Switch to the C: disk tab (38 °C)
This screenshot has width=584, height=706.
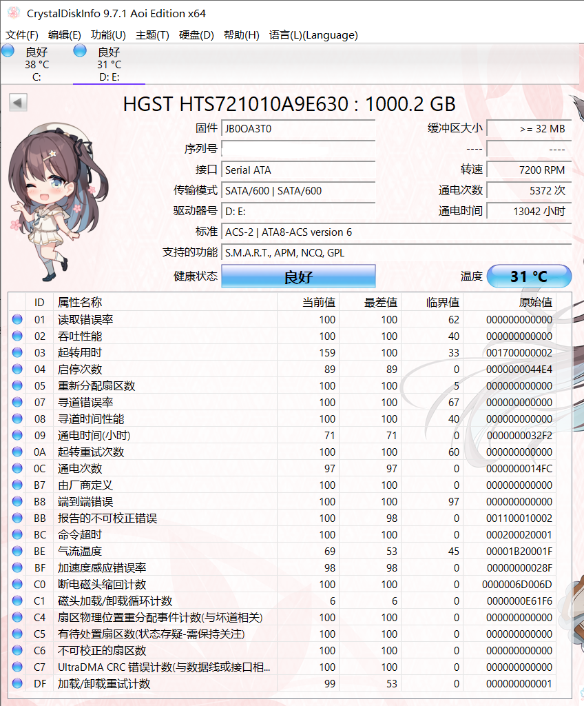click(x=36, y=64)
